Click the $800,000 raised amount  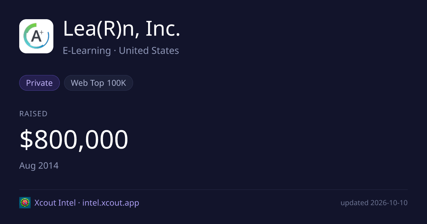coord(74,140)
